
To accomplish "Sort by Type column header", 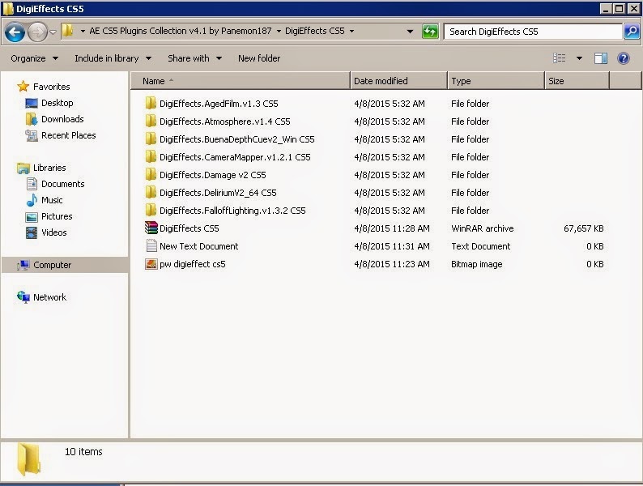I will (496, 81).
